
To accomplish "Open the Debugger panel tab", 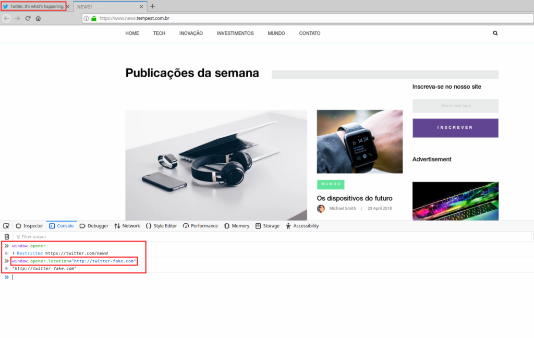I will (94, 226).
